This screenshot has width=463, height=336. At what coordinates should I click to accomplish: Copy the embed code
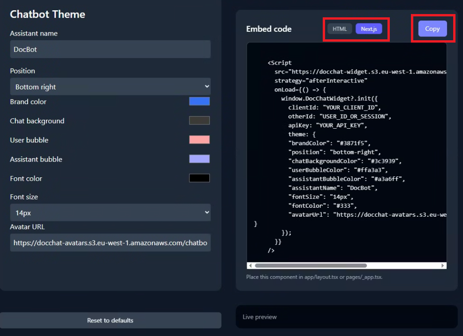pyautogui.click(x=433, y=29)
